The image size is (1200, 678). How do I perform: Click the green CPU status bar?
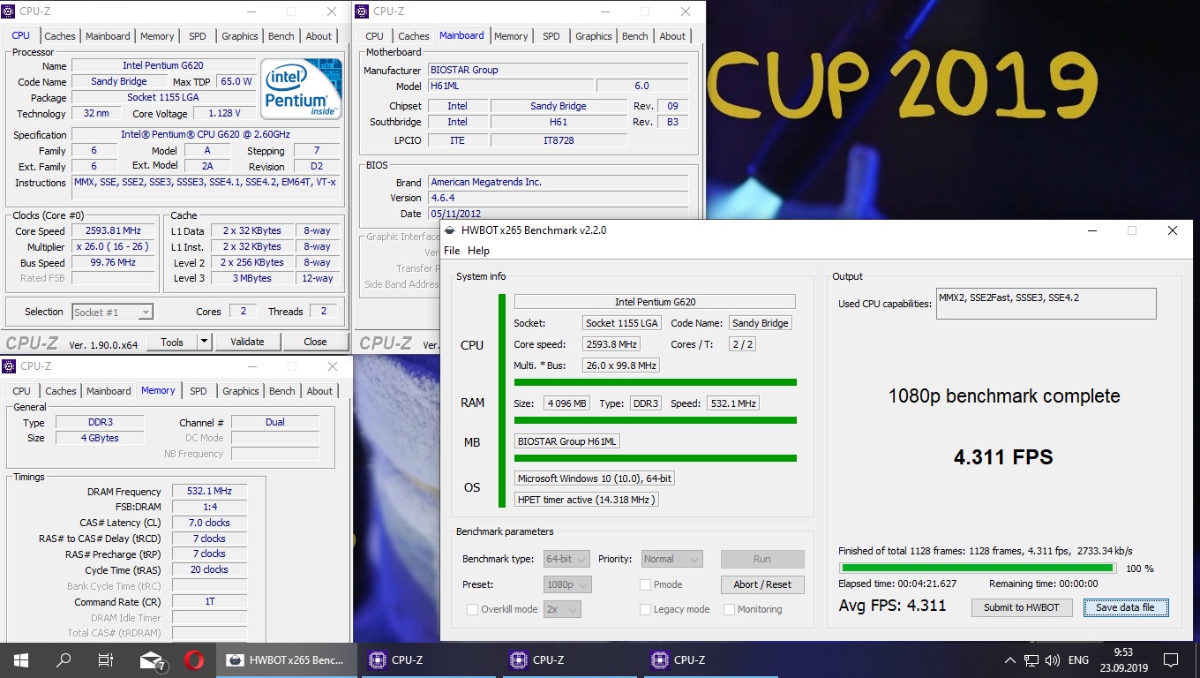(x=656, y=382)
